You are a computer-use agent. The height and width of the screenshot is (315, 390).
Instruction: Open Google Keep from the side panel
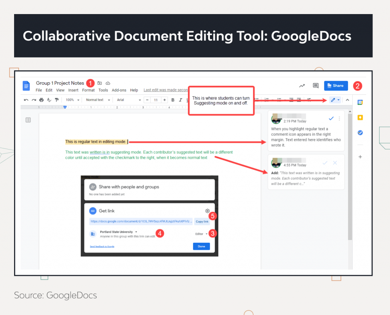(x=360, y=118)
